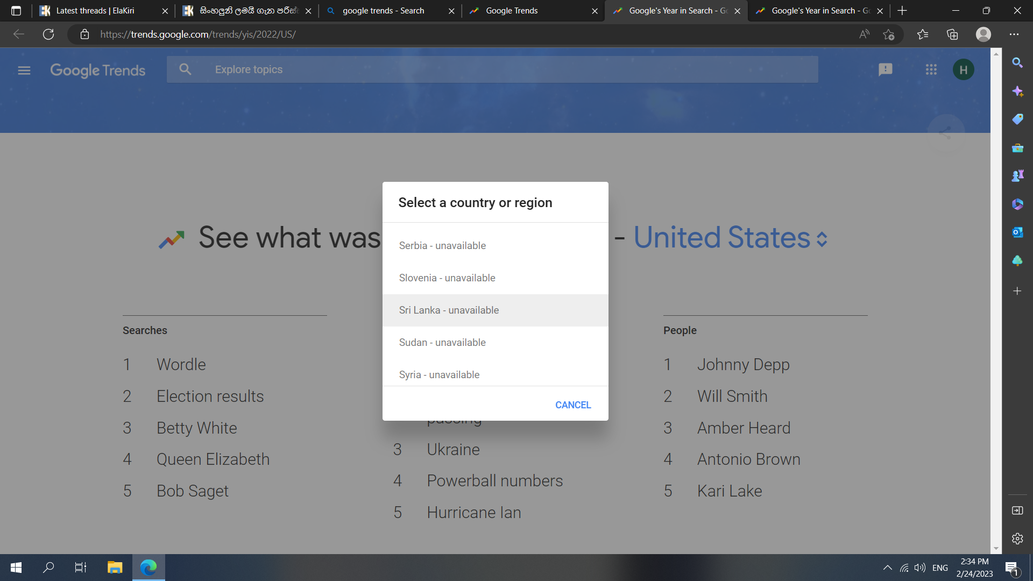
Task: Open the sidebar Shopping tag icon
Action: point(1017,119)
